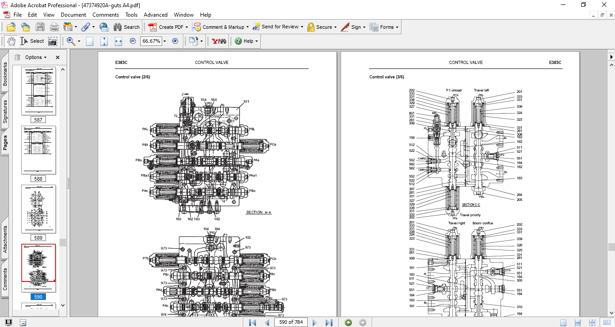Open the zoom percentage dropdown
Viewport: 615px width, 327px height.
pyautogui.click(x=164, y=41)
